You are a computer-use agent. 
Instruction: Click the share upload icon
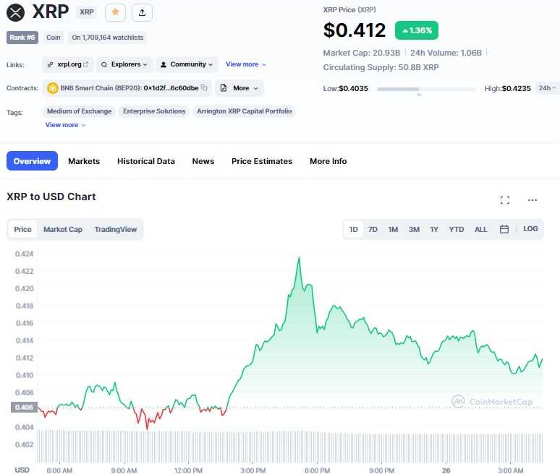(x=142, y=12)
